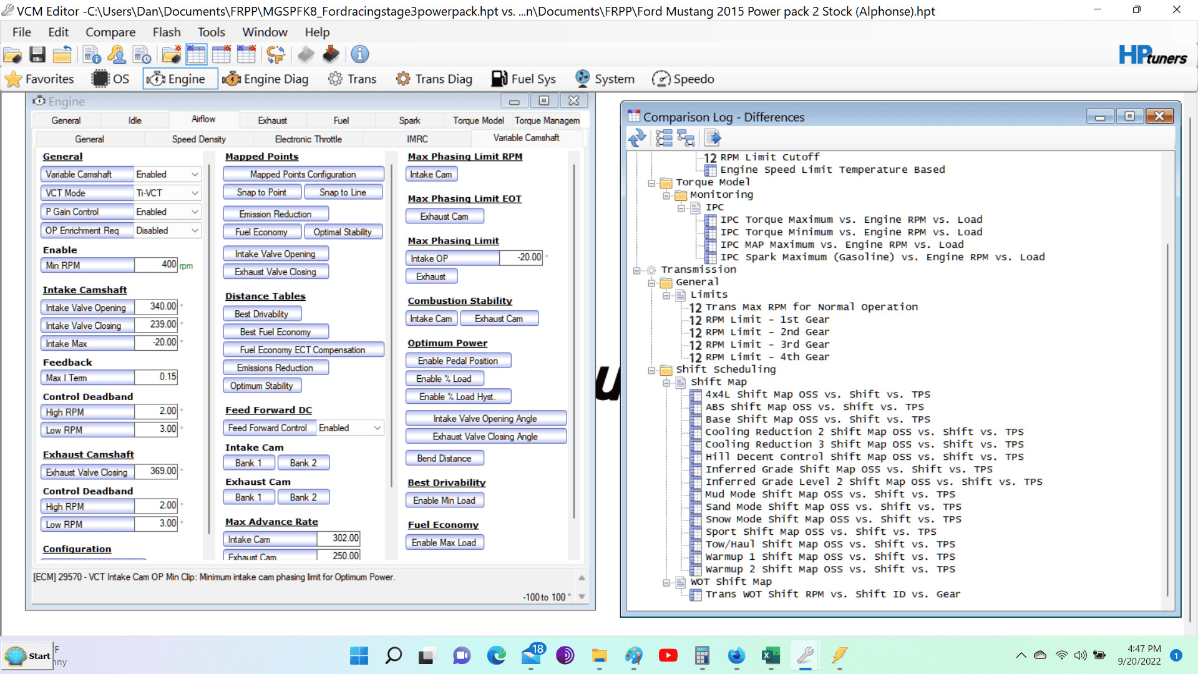Open the OS chip section
This screenshot has height=674, width=1198.
tap(110, 79)
